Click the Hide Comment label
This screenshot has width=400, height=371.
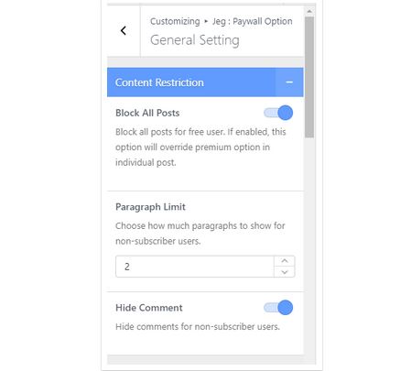[x=149, y=308]
